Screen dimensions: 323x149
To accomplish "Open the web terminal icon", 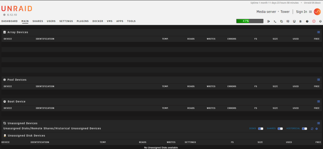I will coord(275,21).
